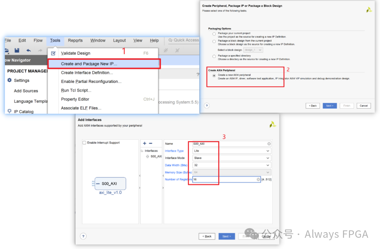Screen dimensions: 380x249
Task: Select Create a new AXI4 peripheral radio button
Action: 214,76
